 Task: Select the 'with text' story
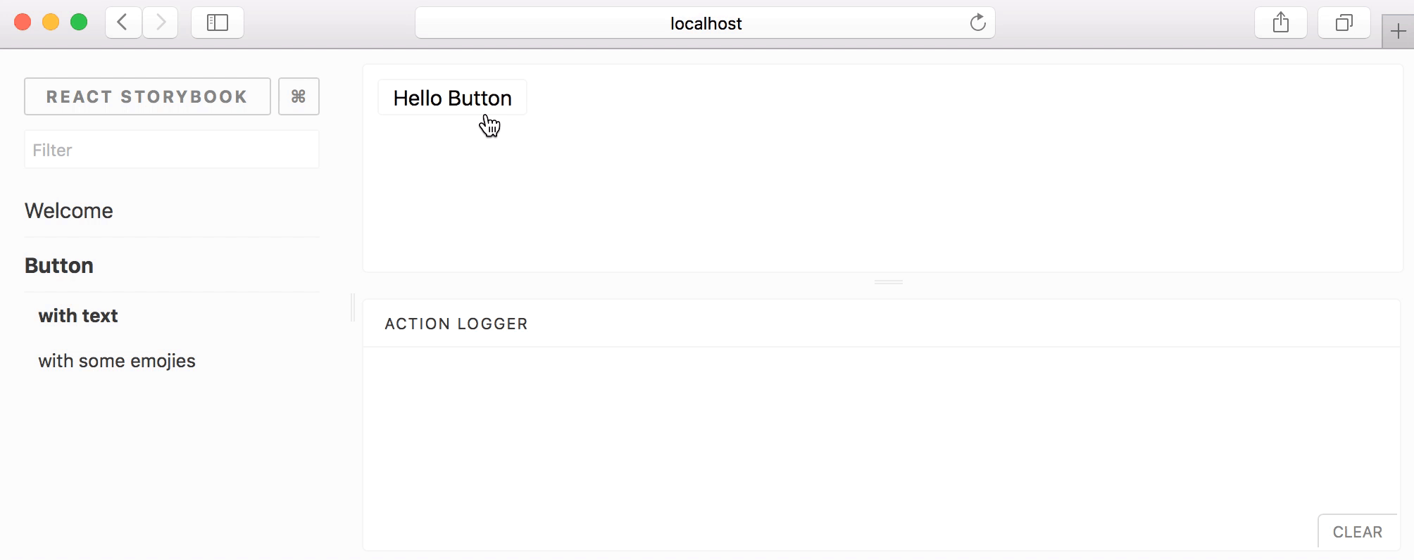coord(78,316)
